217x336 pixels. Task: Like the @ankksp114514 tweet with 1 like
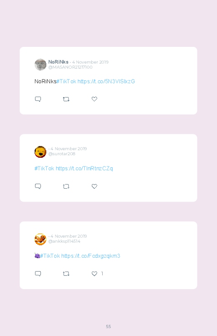tap(94, 273)
